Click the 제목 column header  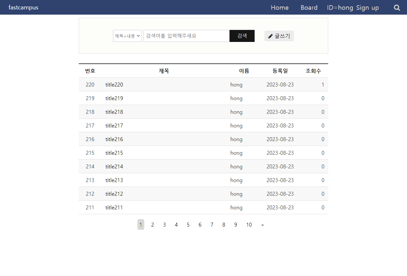tap(164, 71)
